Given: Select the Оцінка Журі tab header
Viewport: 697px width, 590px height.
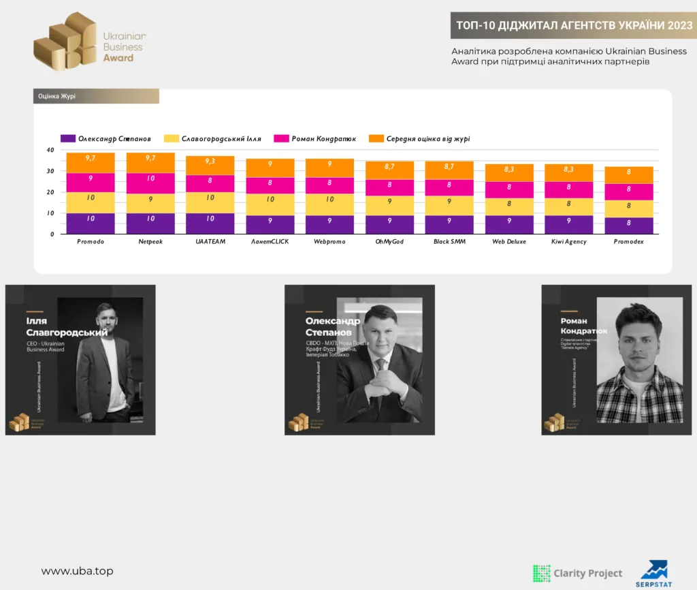Looking at the screenshot, I should point(96,96).
